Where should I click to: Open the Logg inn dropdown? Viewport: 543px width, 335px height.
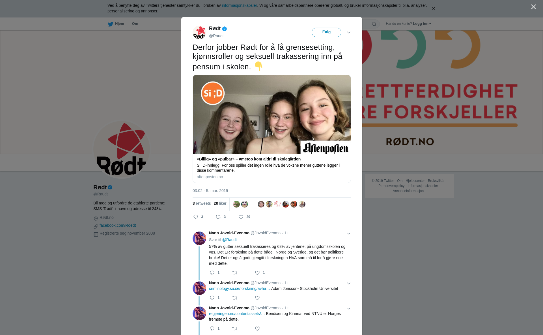pyautogui.click(x=422, y=24)
